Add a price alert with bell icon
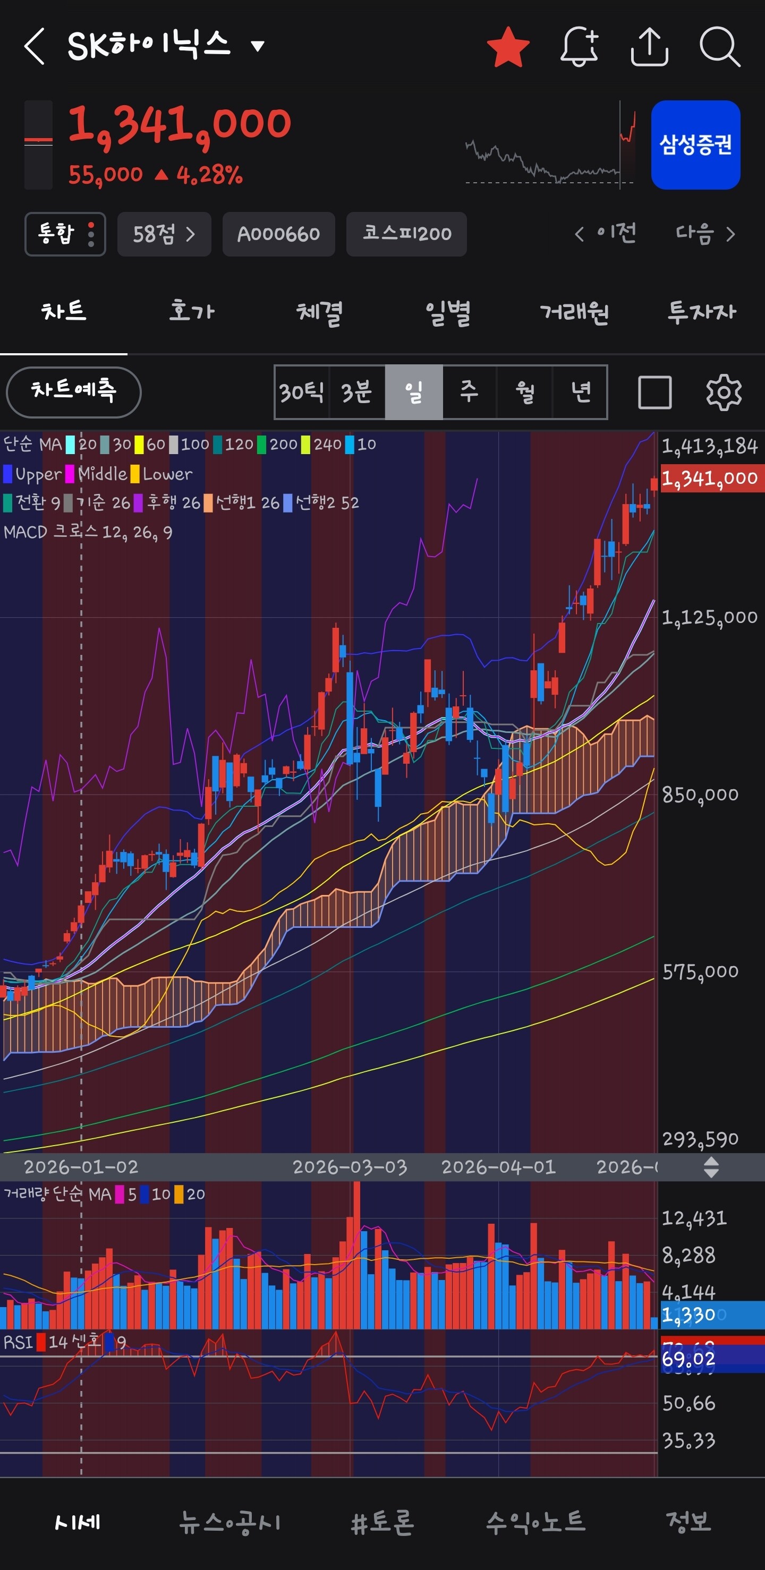 pos(579,46)
